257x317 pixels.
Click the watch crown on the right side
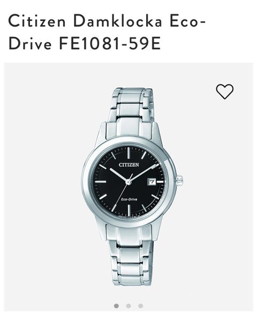pos(180,181)
